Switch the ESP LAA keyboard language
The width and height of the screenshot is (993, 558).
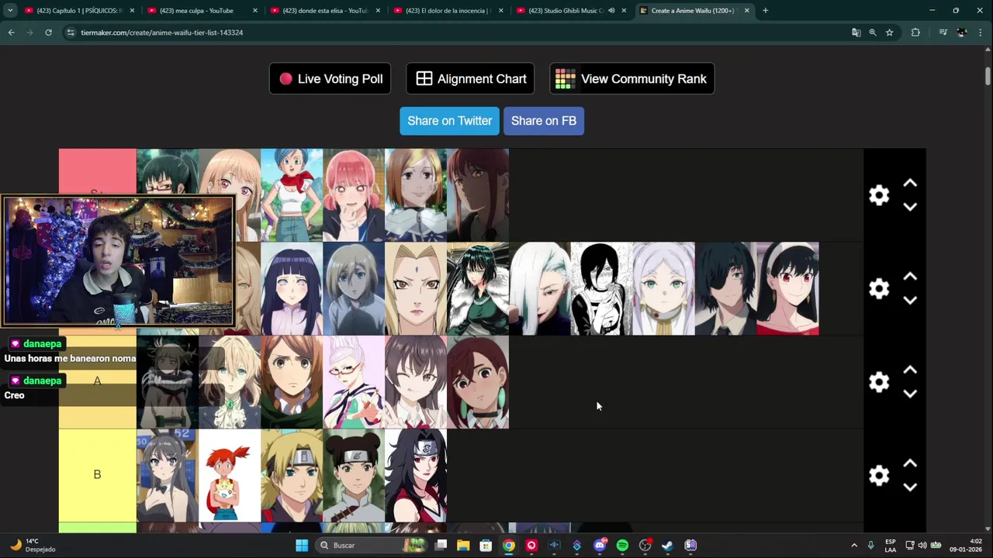(891, 546)
